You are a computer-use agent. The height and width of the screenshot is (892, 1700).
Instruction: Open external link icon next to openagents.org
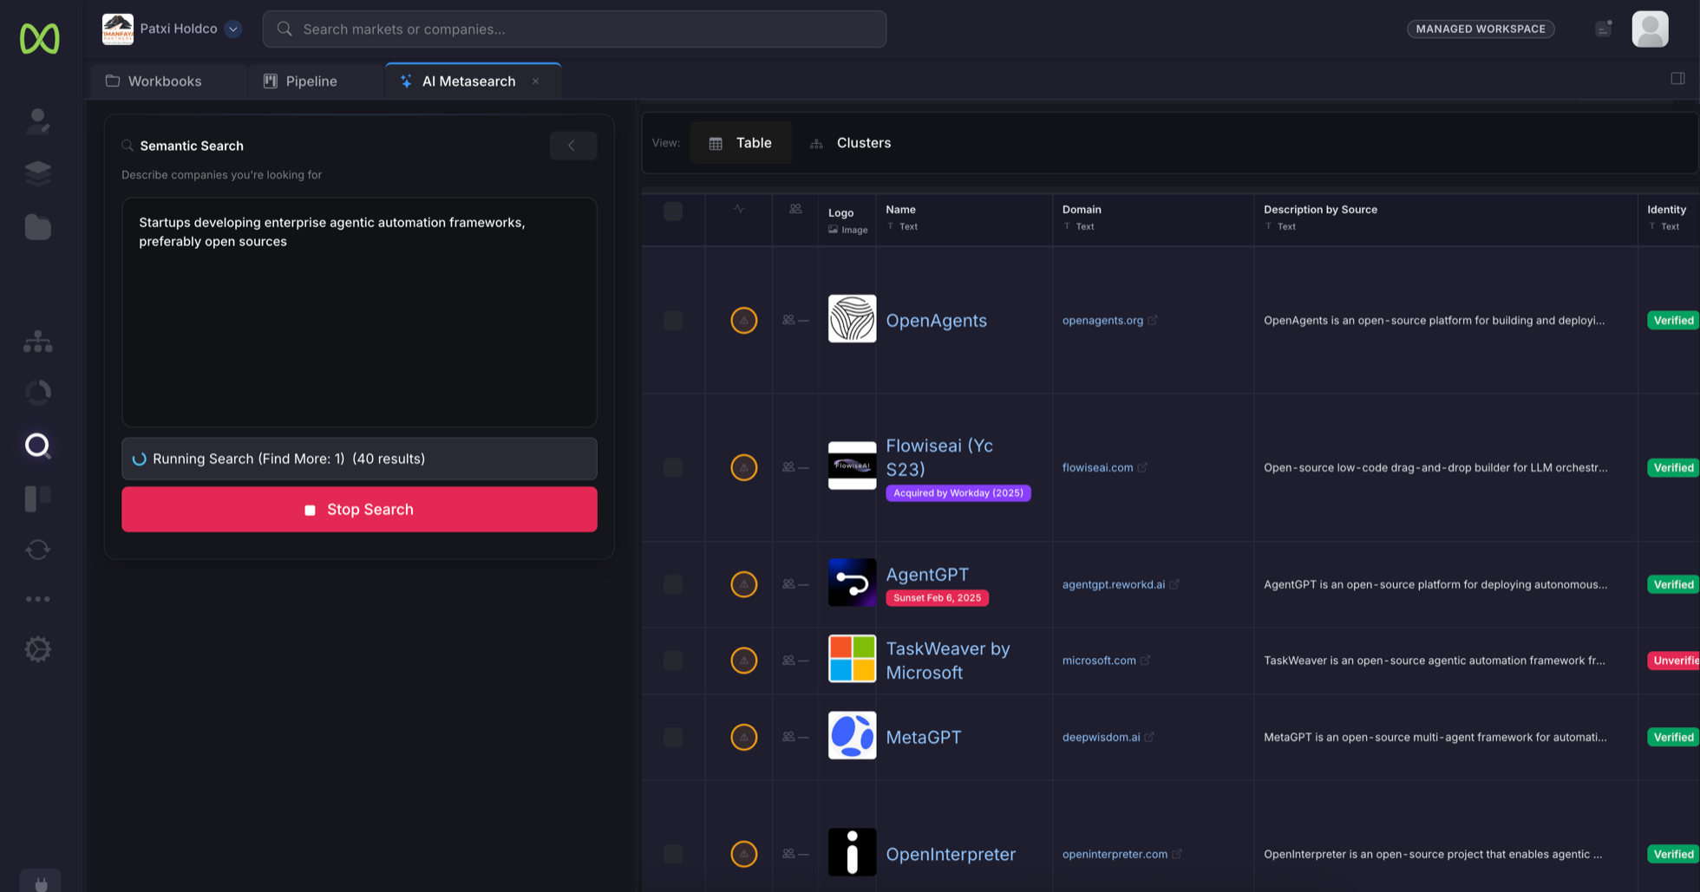[x=1153, y=320]
